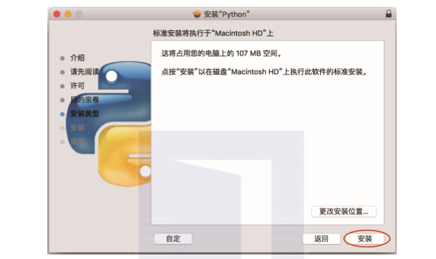Go back with the 返回 button
The image size is (436, 259).
(321, 239)
